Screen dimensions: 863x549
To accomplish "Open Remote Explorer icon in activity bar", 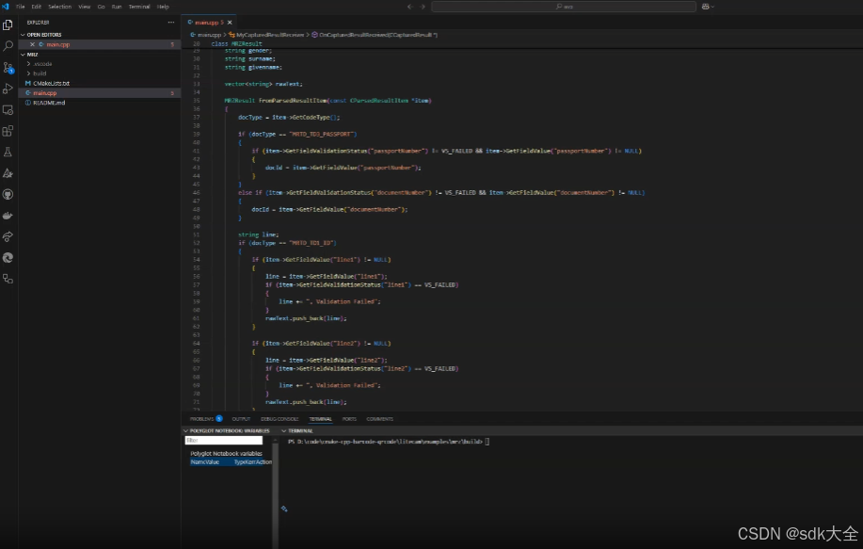I will (x=8, y=110).
